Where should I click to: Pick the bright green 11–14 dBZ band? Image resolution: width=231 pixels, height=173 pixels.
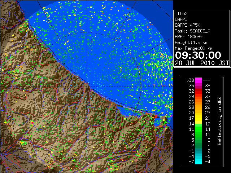tap(199, 129)
